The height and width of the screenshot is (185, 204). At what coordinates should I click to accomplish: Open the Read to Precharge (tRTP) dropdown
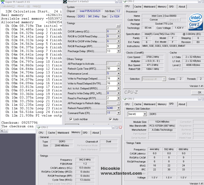click(x=118, y=98)
